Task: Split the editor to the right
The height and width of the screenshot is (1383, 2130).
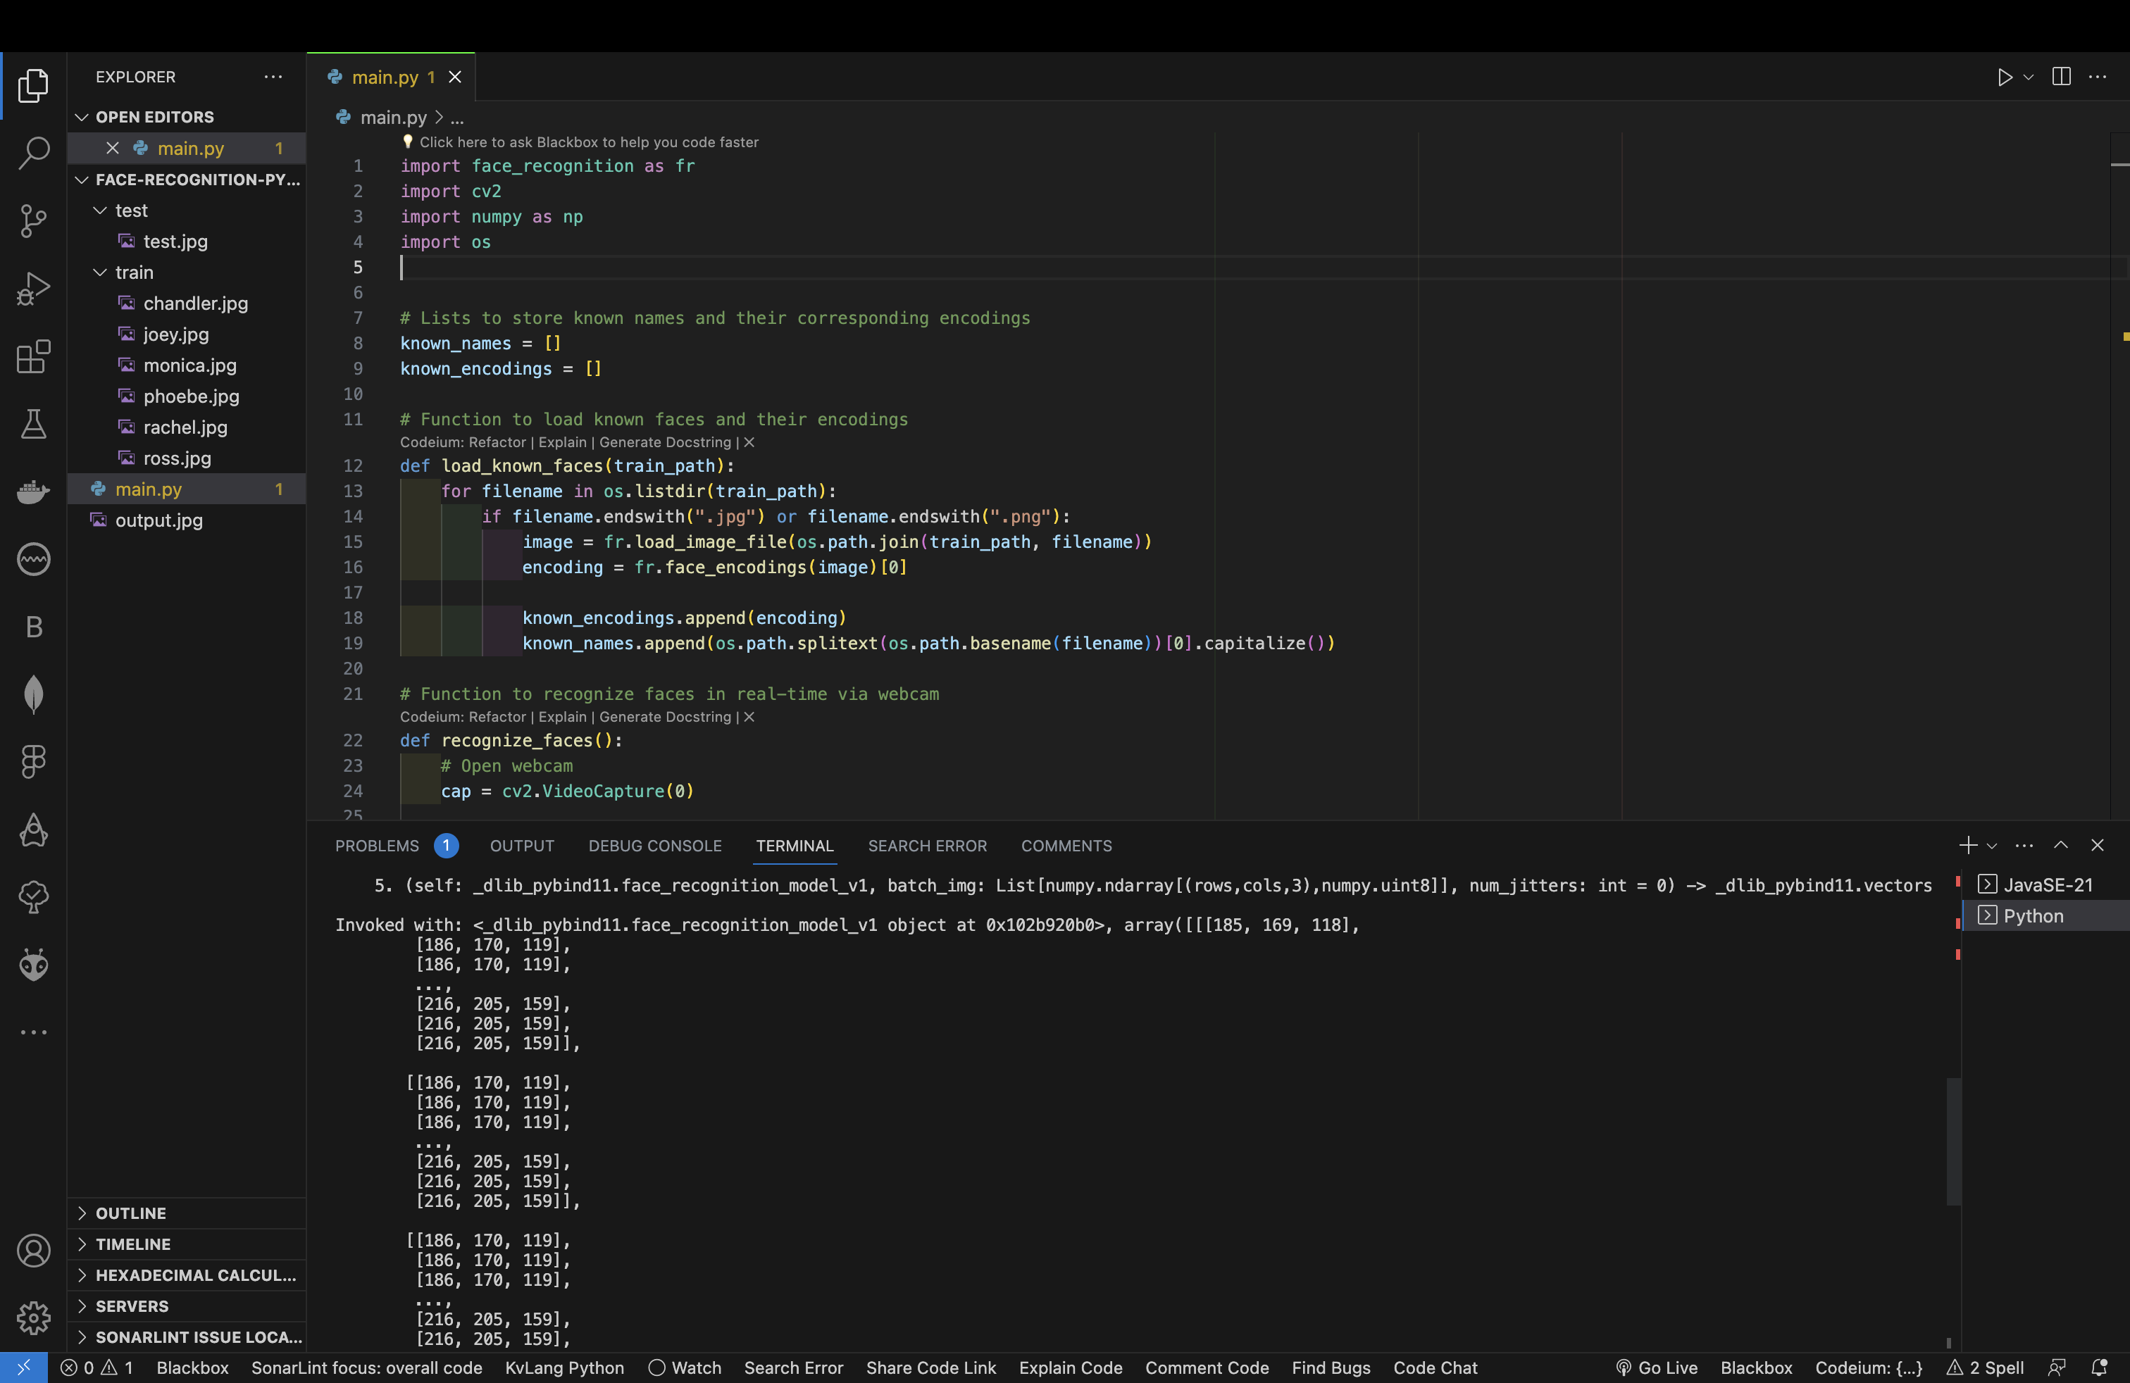Action: pyautogui.click(x=2061, y=77)
